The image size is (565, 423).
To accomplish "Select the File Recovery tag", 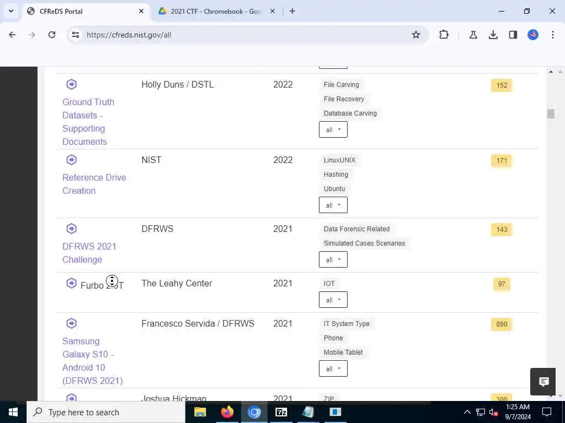I will (344, 99).
